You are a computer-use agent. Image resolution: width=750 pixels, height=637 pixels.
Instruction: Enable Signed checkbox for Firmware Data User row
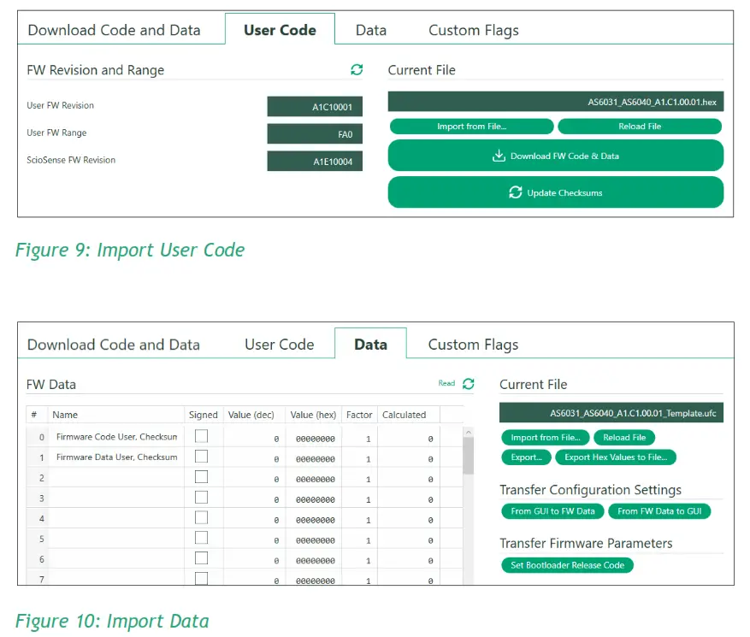click(x=202, y=457)
